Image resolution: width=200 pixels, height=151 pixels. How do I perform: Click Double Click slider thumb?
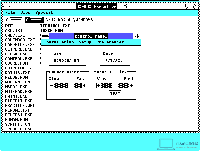(x=115, y=85)
